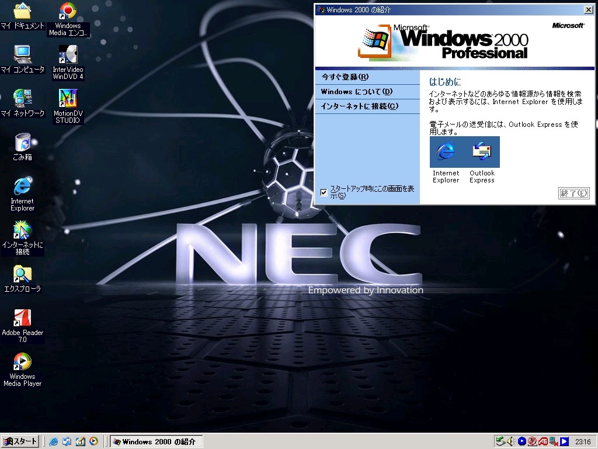Select マイ コンピュータ desktop icon
Image resolution: width=598 pixels, height=449 pixels.
pos(23,59)
